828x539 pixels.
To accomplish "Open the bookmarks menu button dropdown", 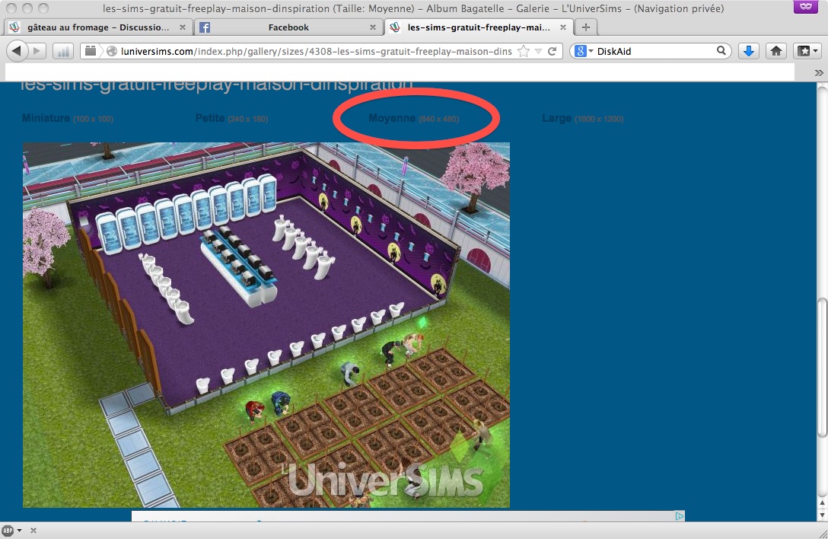I will [x=807, y=51].
